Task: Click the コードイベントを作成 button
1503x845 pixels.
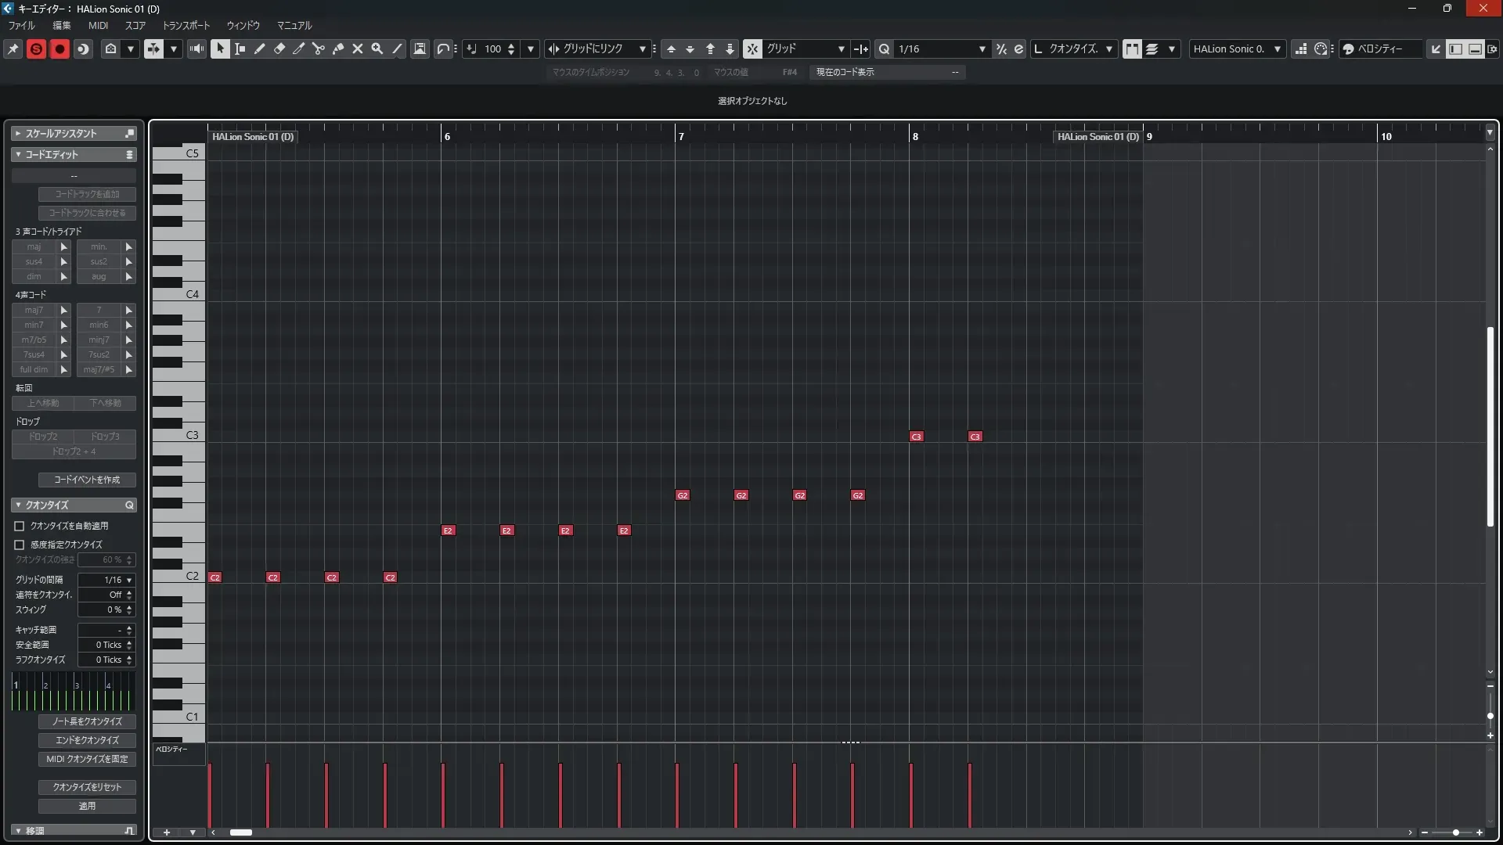Action: [87, 480]
